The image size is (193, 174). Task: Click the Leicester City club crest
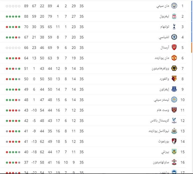[x=174, y=100]
